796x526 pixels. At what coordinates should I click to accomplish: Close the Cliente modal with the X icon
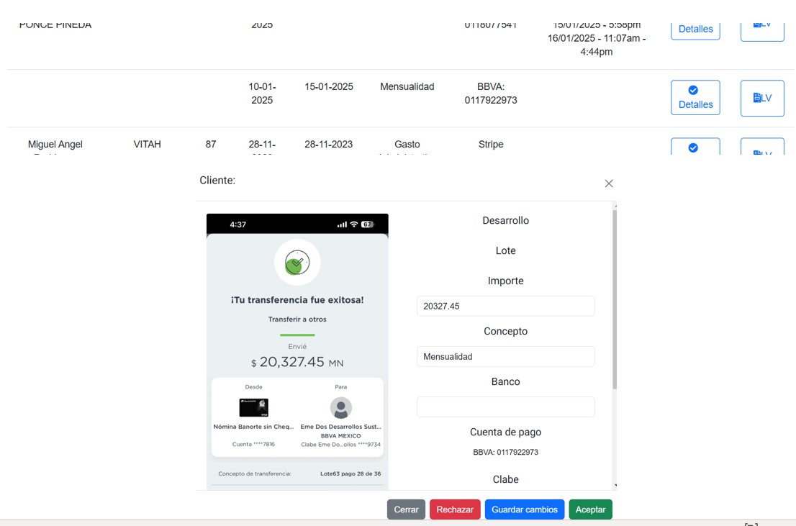[x=609, y=183]
